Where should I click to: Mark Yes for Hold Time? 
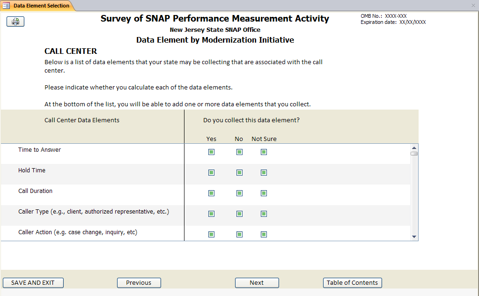211,172
